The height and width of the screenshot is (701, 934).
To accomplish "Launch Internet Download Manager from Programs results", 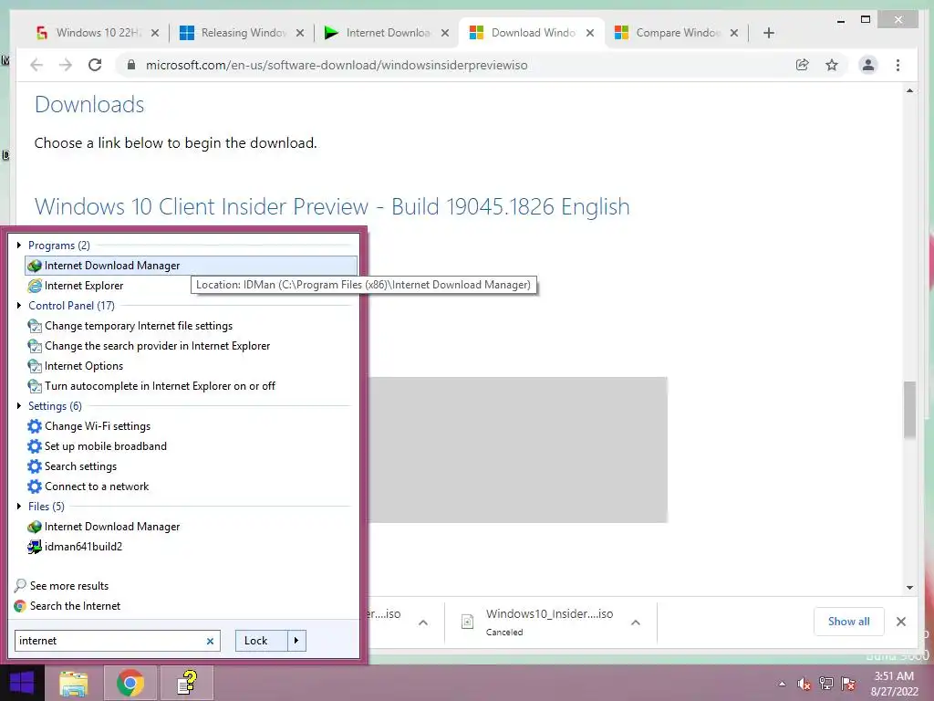I will (191, 266).
